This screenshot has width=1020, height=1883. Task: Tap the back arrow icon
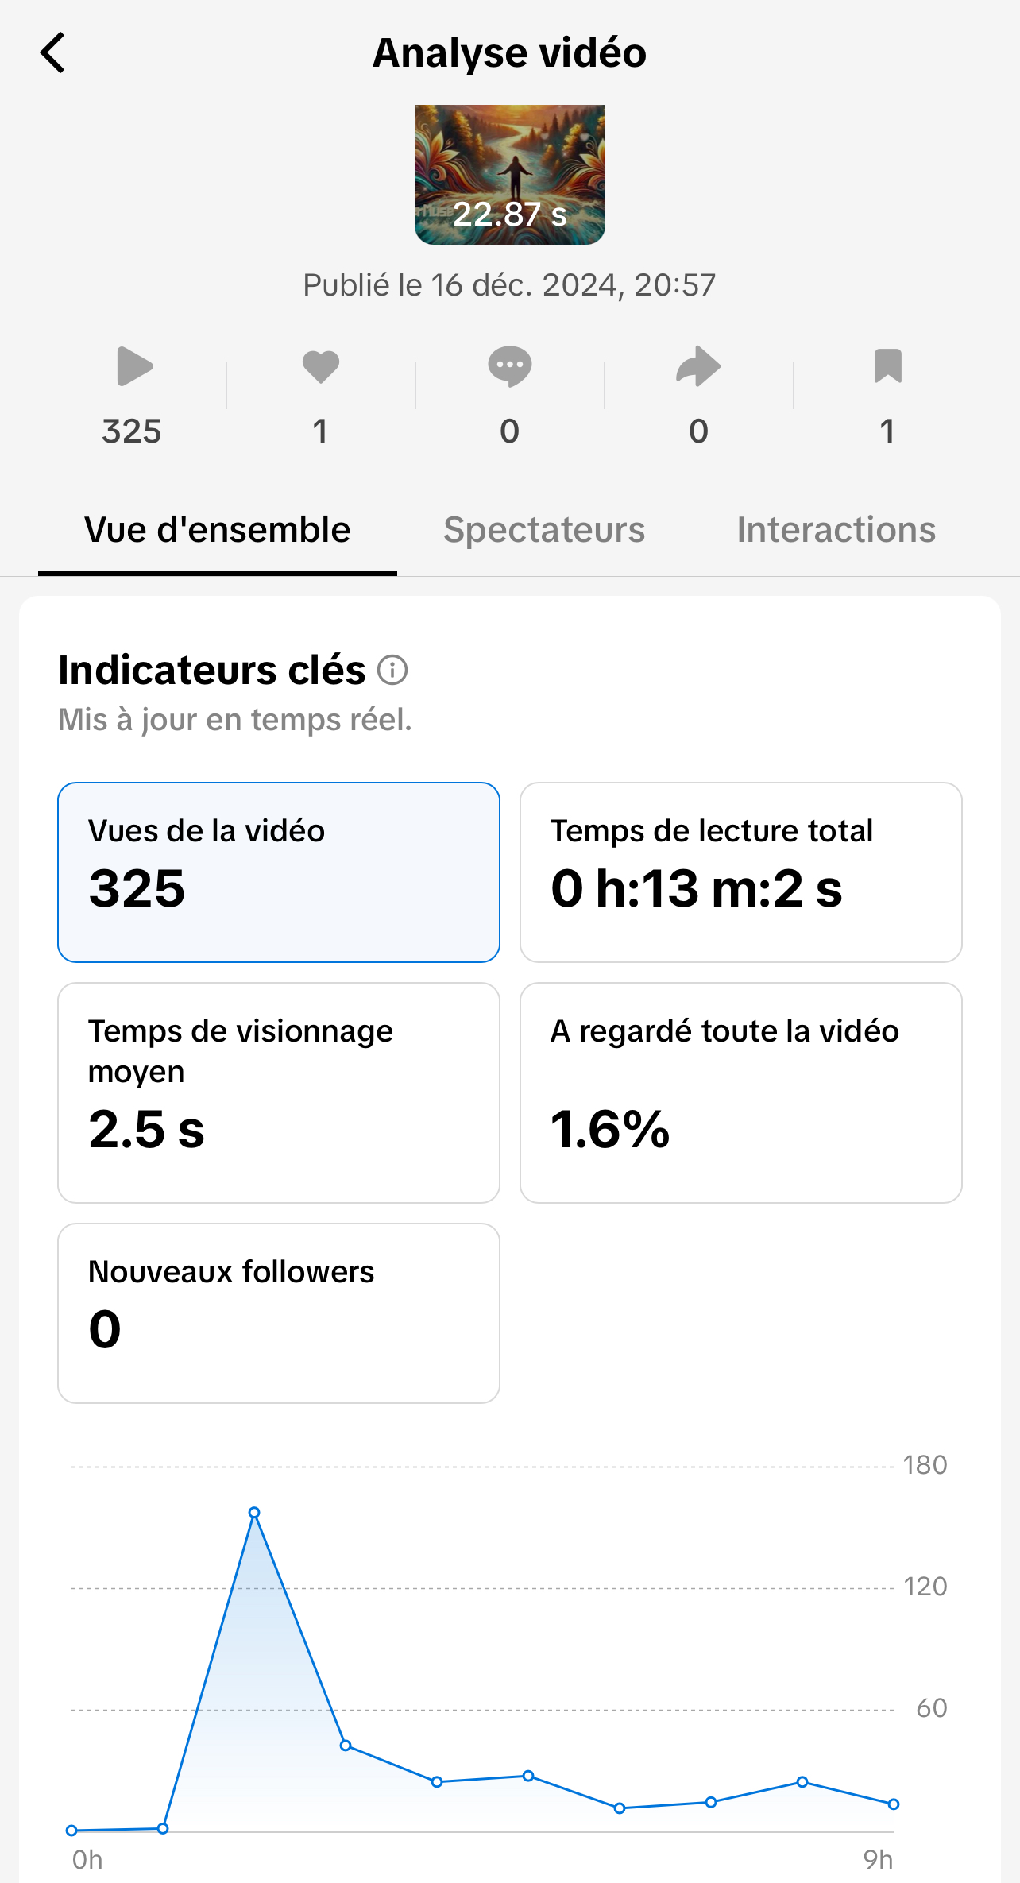click(52, 53)
